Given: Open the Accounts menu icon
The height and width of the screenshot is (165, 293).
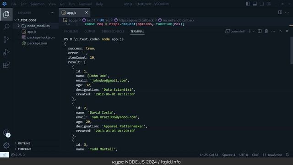Looking at the screenshot, I should pyautogui.click(x=6, y=133).
